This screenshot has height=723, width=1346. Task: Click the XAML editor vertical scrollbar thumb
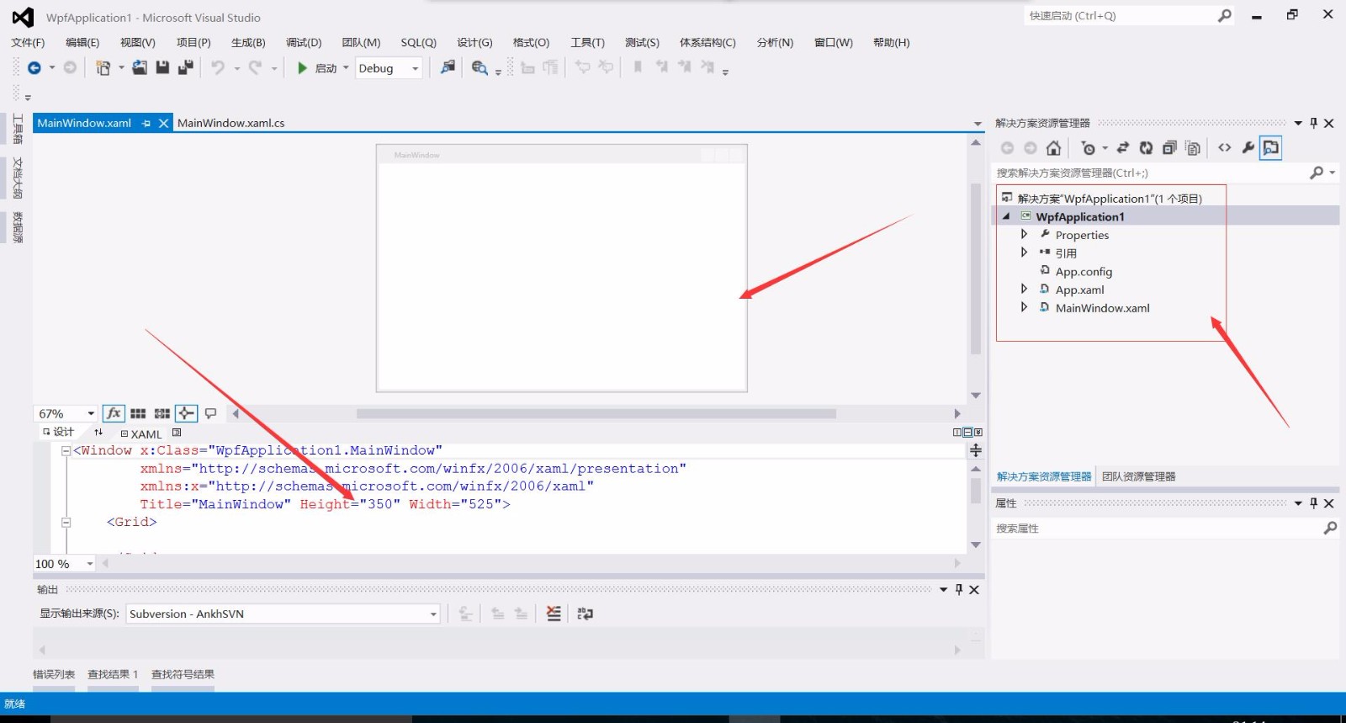point(976,491)
